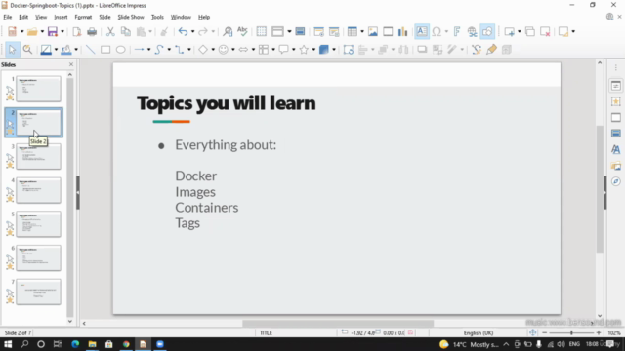Click the horizontal scrollbar
625x351 pixels.
coord(338,323)
